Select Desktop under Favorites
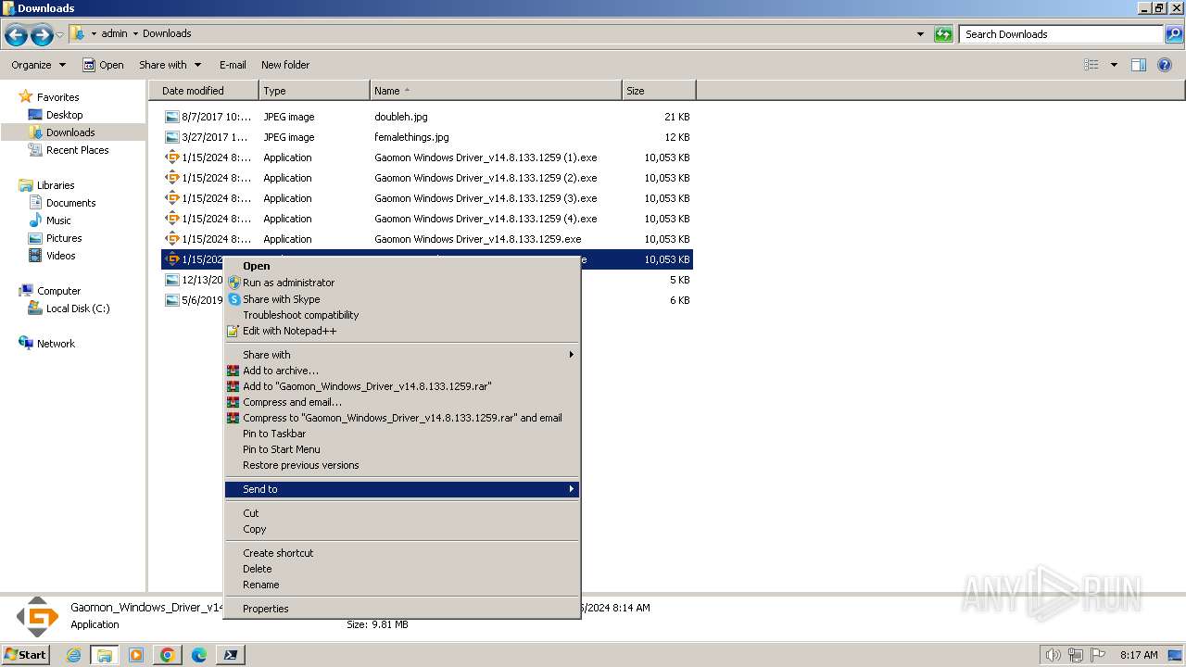This screenshot has width=1186, height=667. click(x=64, y=115)
